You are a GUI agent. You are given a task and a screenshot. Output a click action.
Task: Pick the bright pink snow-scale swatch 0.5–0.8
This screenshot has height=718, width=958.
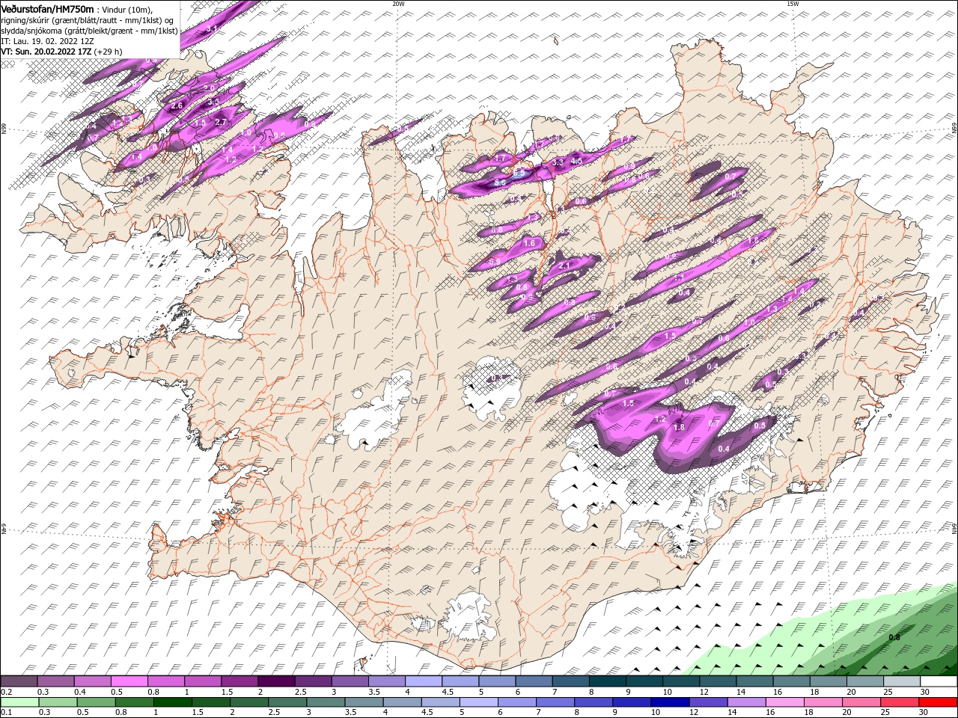[129, 681]
